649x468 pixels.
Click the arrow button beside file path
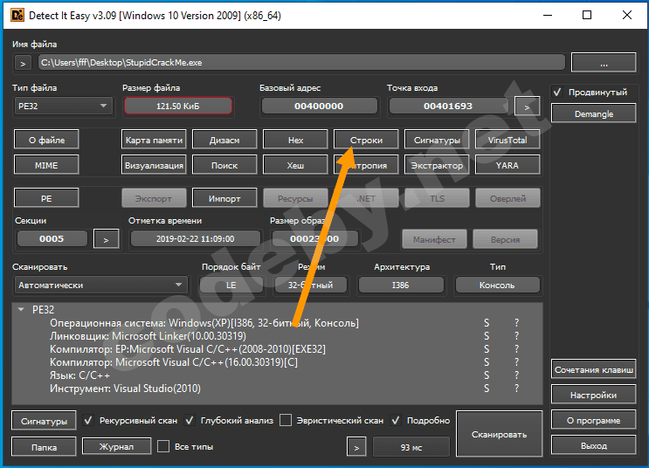pyautogui.click(x=24, y=64)
